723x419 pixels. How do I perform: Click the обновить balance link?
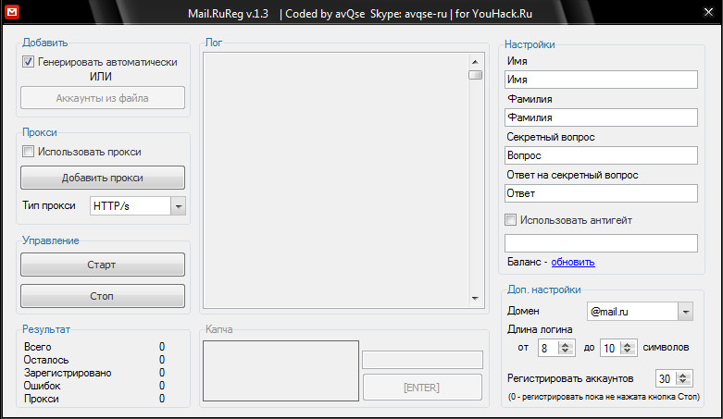point(573,262)
